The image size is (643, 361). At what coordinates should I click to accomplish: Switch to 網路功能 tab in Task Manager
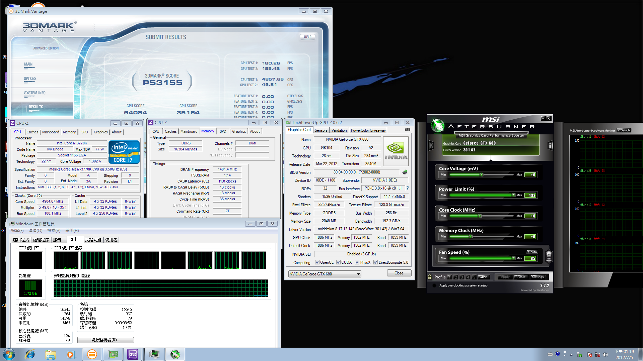pos(93,240)
